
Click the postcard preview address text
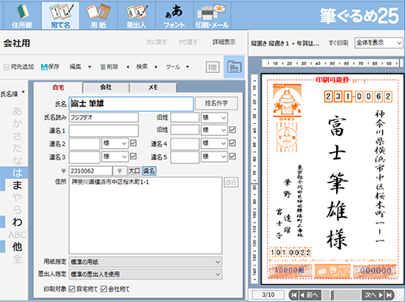(380, 176)
